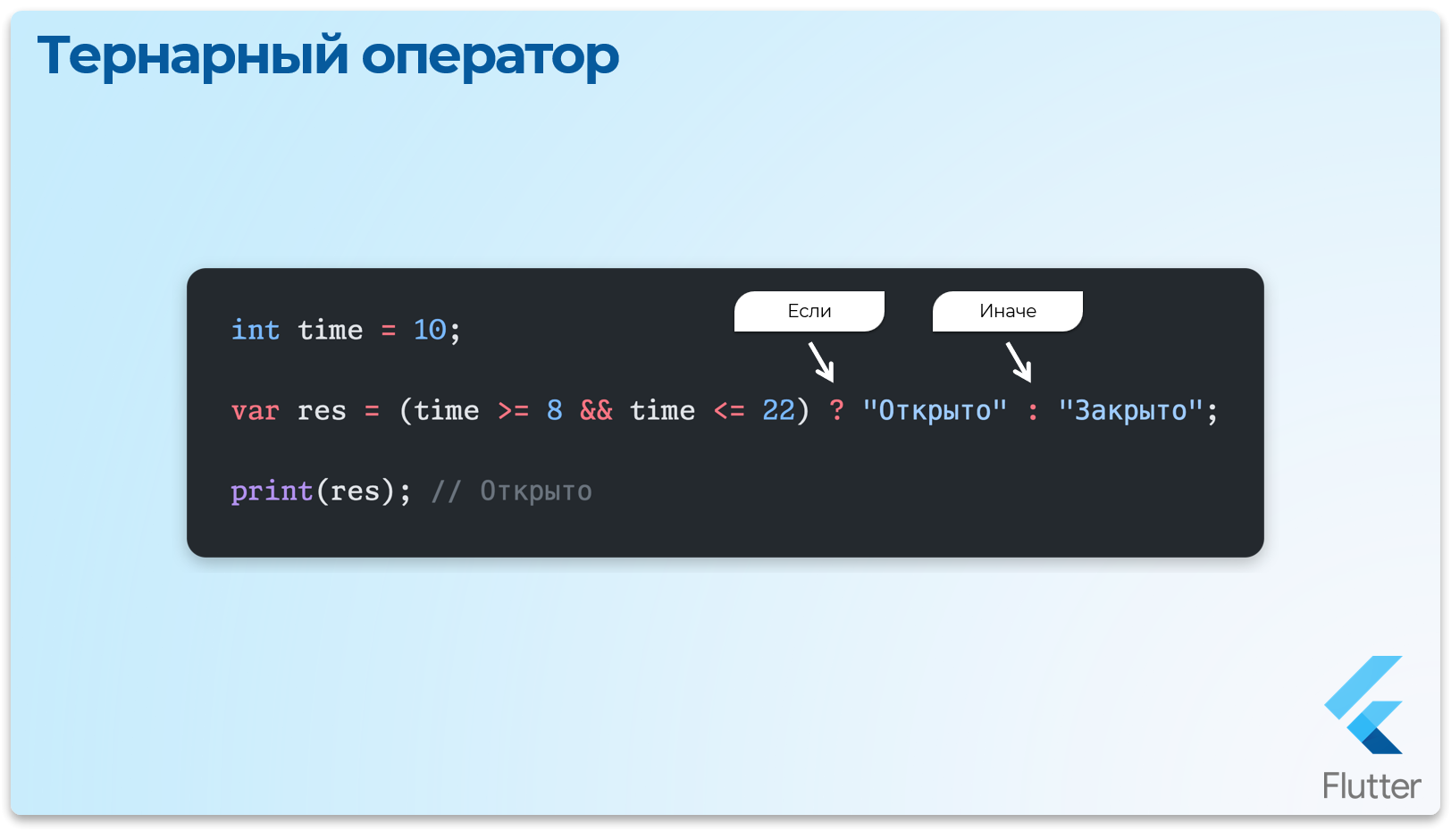Select the && operator symbol
The width and height of the screenshot is (1451, 831).
click(x=597, y=411)
